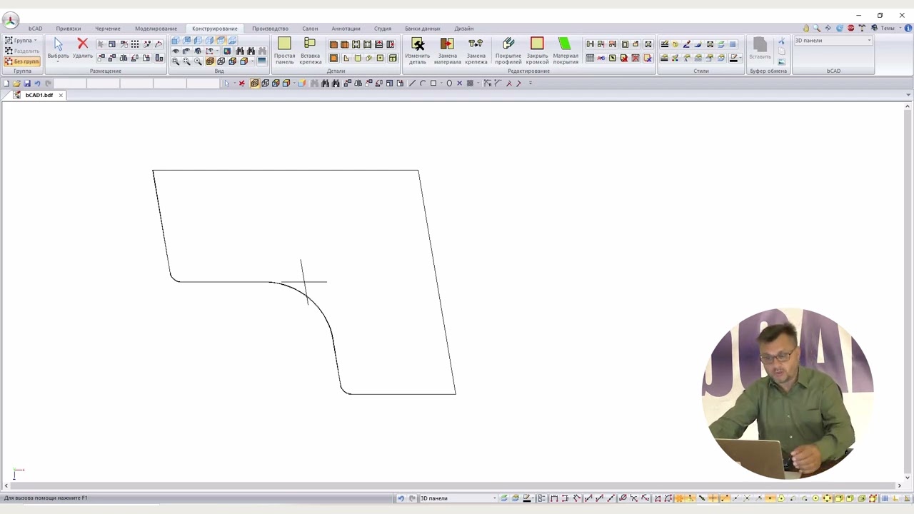Click the color underline swatch in status bar
The width and height of the screenshot is (914, 514).
click(x=527, y=498)
